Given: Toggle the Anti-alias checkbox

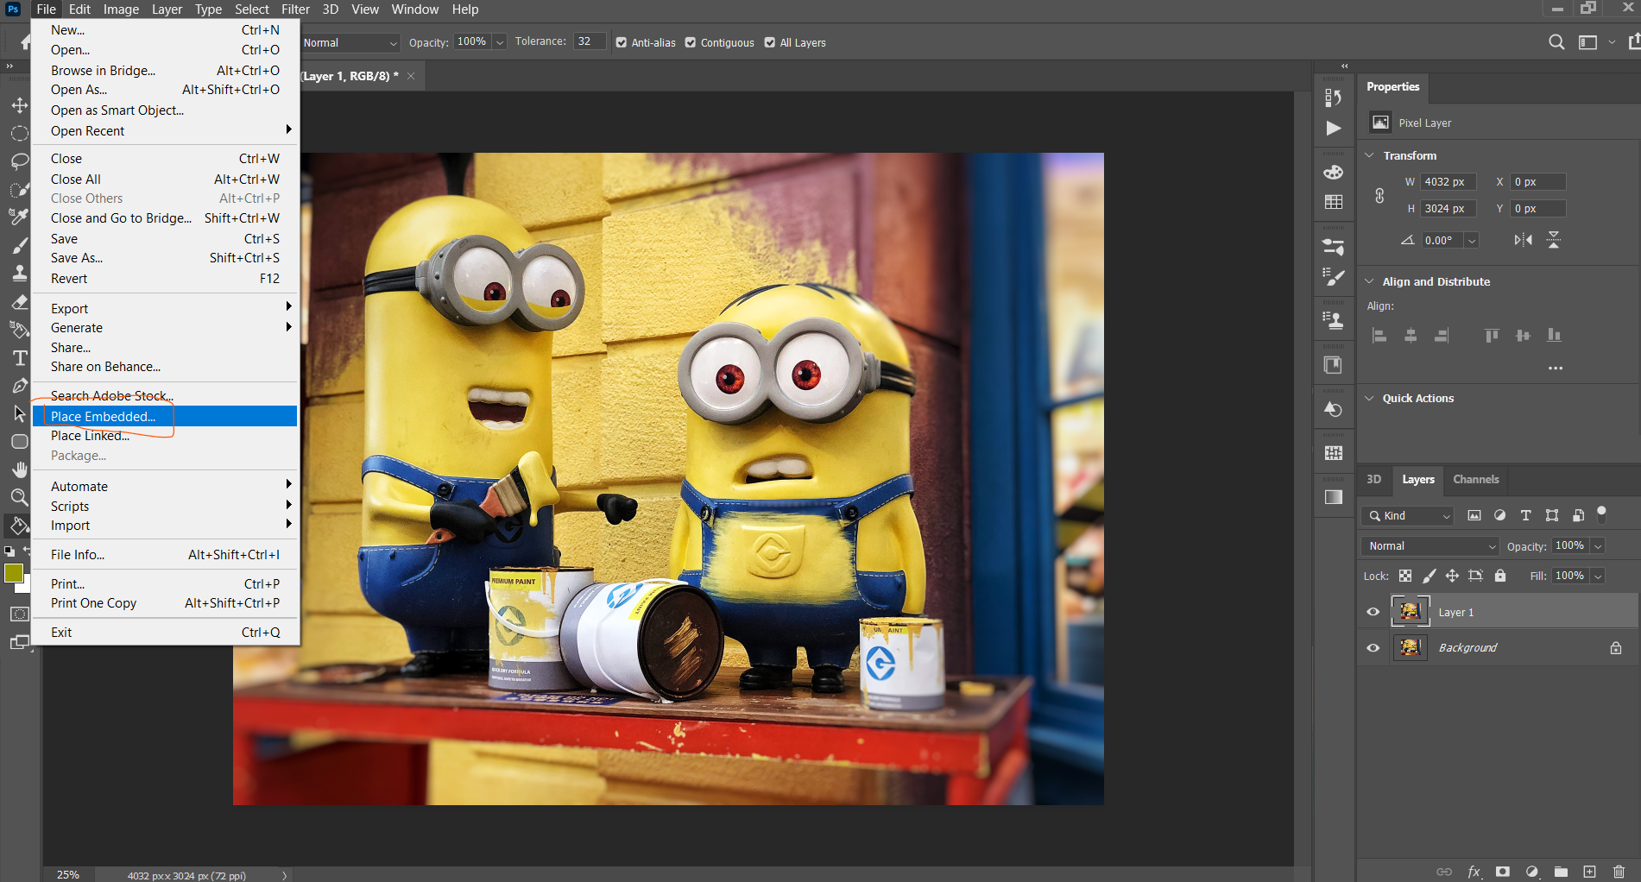Looking at the screenshot, I should [622, 42].
